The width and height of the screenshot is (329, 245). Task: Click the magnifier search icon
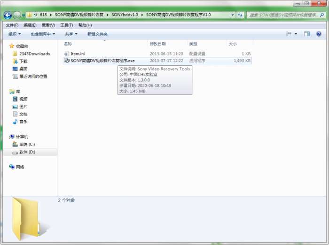pos(321,15)
